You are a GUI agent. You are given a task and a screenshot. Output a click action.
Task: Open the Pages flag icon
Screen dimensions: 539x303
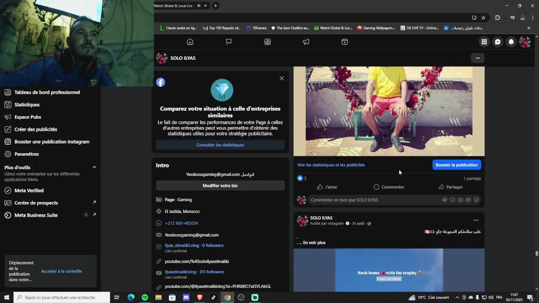click(x=229, y=42)
